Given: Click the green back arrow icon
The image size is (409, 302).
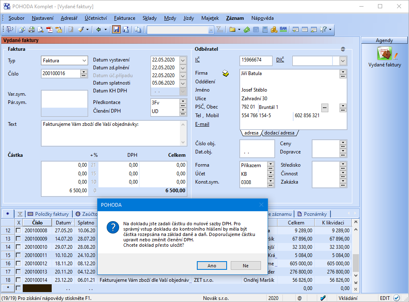Looking at the screenshot, I should (x=98, y=30).
